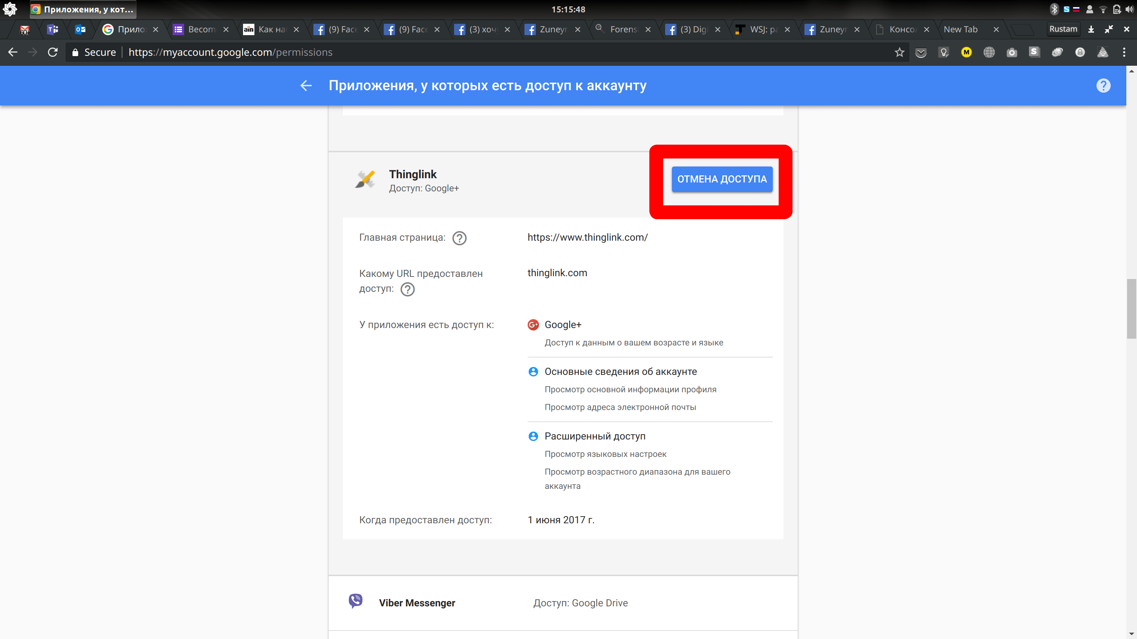Bookmark this page with the star icon
This screenshot has height=639, width=1137.
[x=899, y=53]
